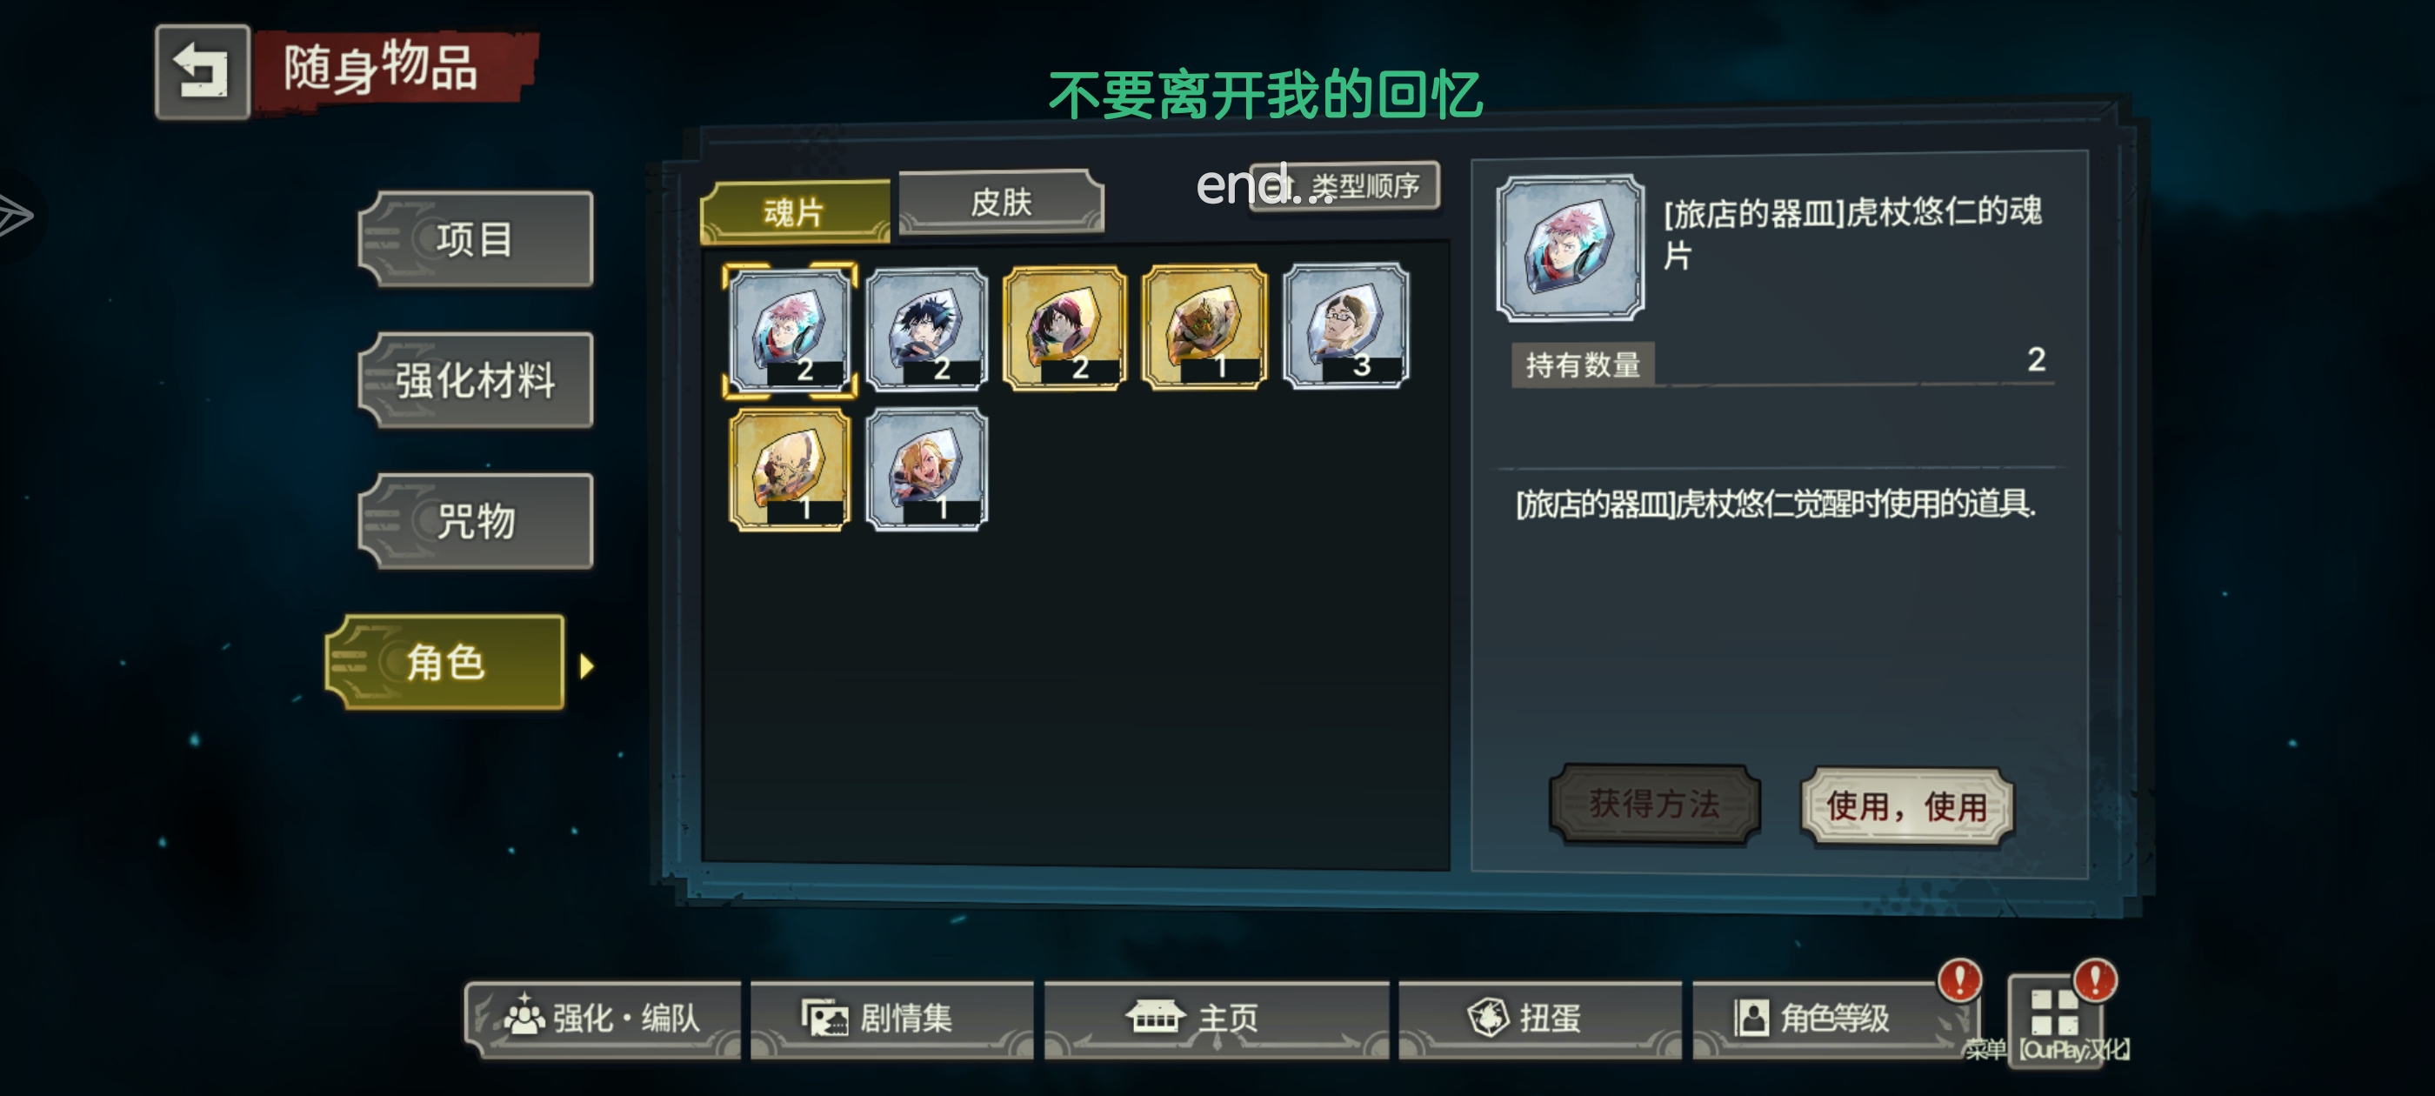
Task: Select the Megumi soul shard icon
Action: click(x=927, y=329)
